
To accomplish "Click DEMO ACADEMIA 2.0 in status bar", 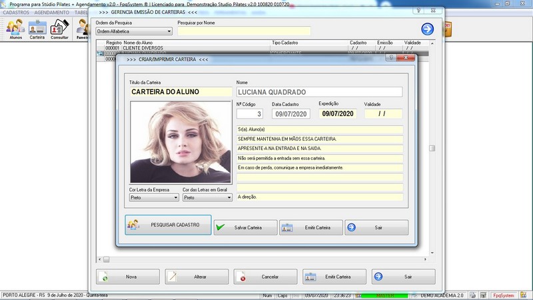I will pyautogui.click(x=442, y=295).
